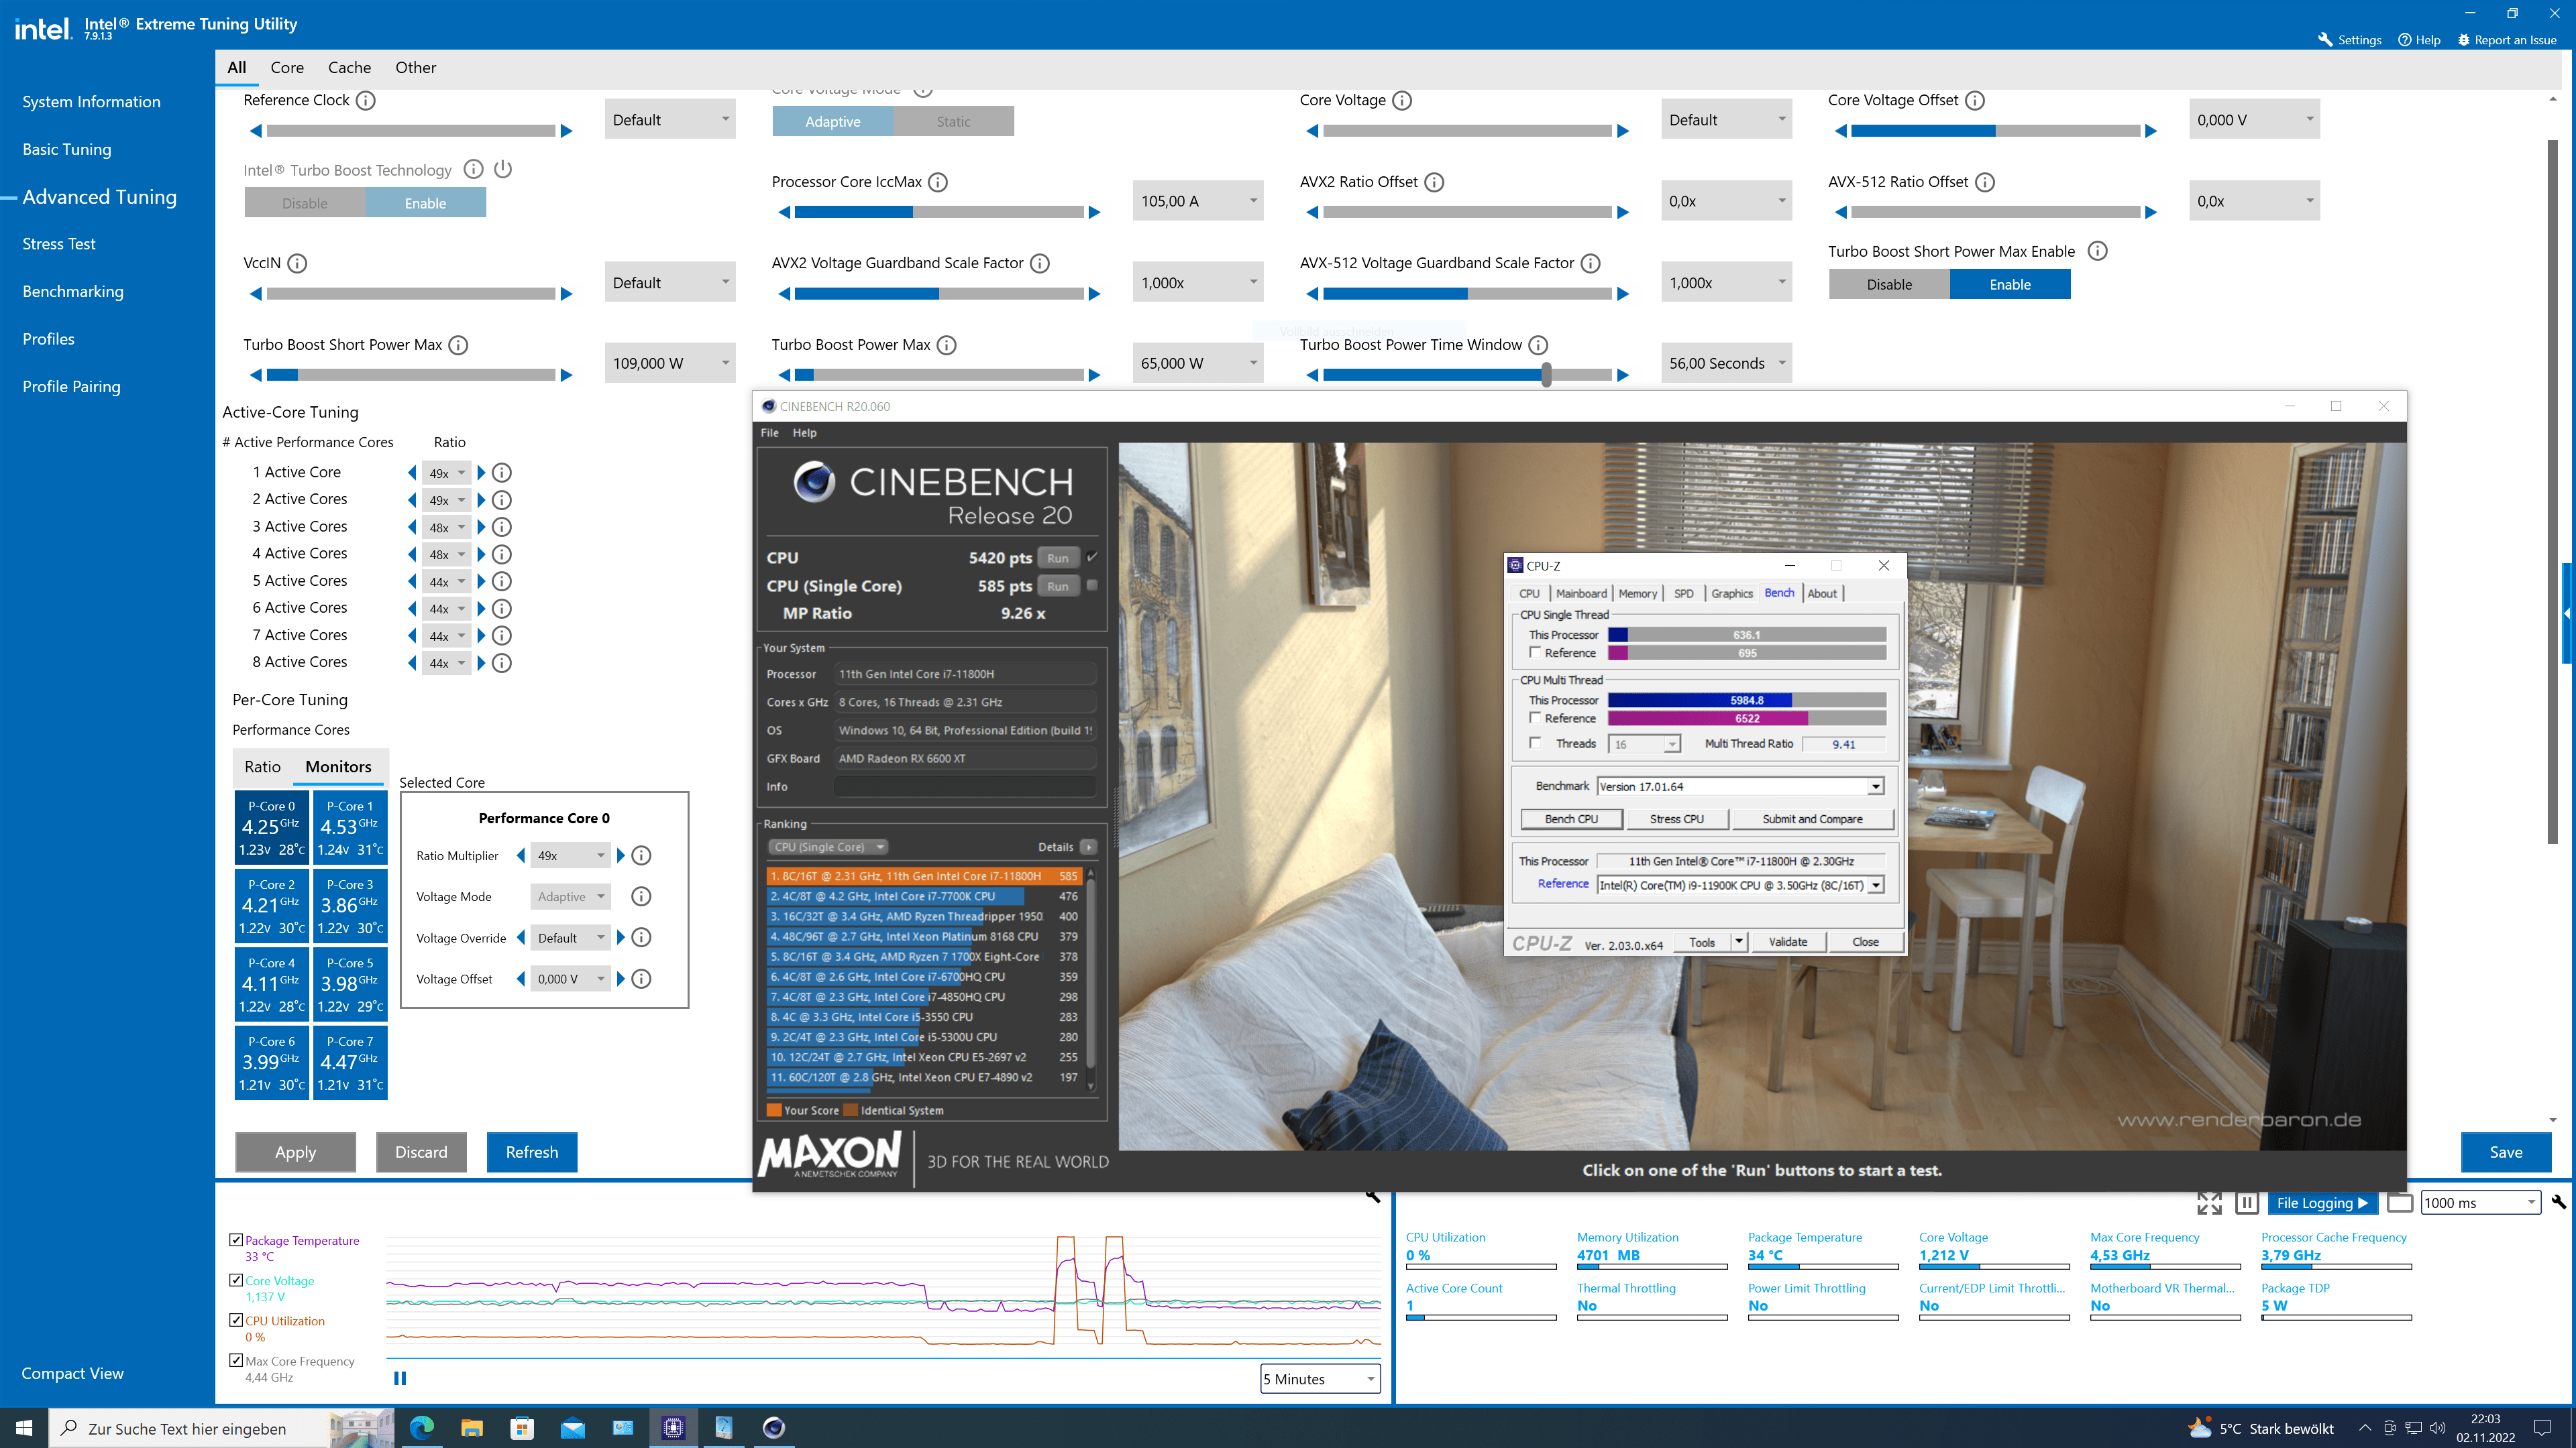Pause the monitoring graph
The height and width of the screenshot is (1448, 2576).
(x=400, y=1378)
